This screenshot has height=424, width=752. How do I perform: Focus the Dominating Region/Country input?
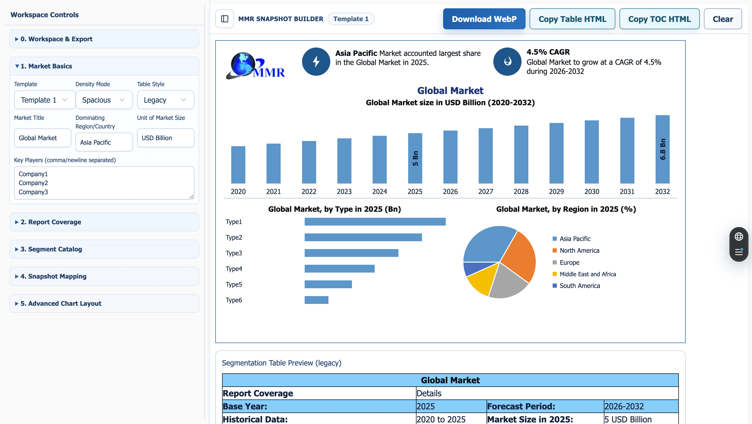[x=104, y=142]
